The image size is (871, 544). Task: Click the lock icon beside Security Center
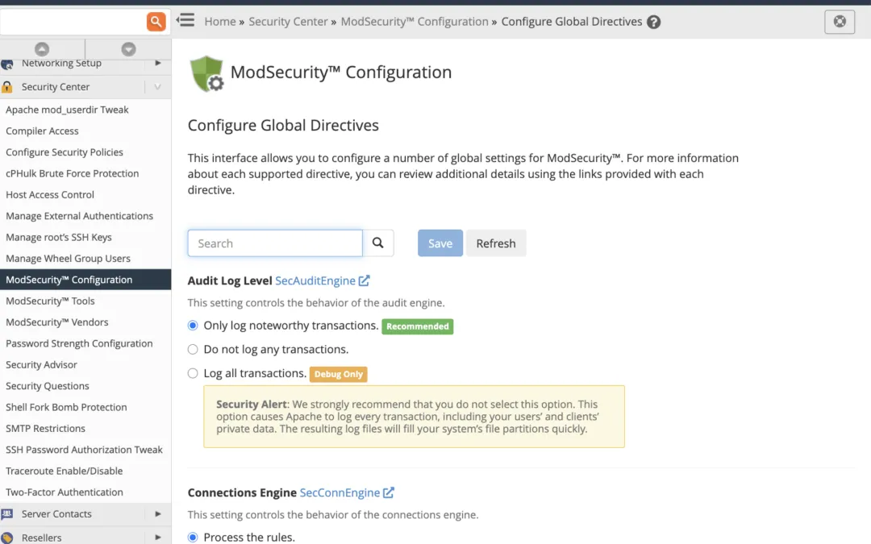(7, 86)
